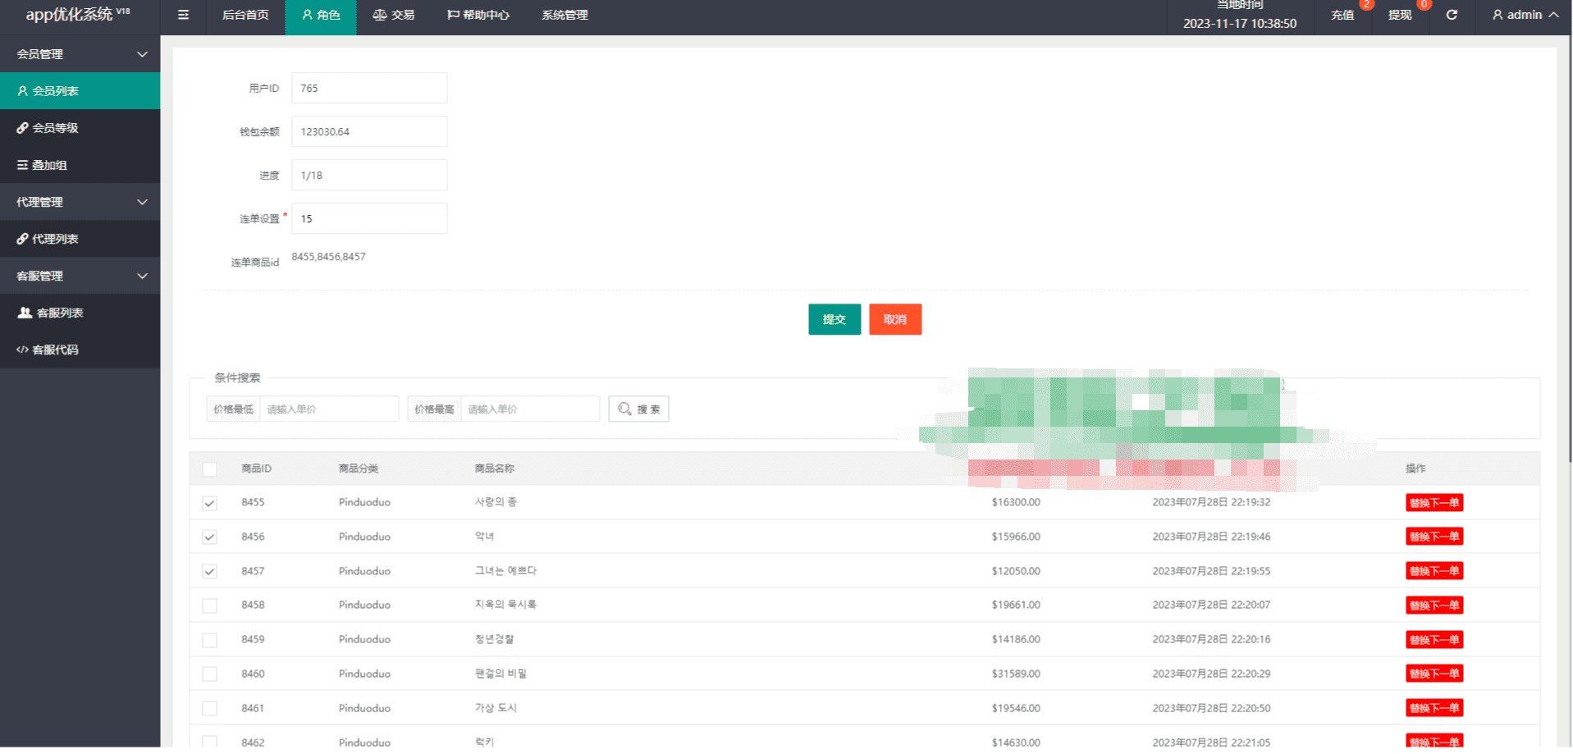
Task: Click the hamburger menu collapse icon
Action: pyautogui.click(x=183, y=15)
